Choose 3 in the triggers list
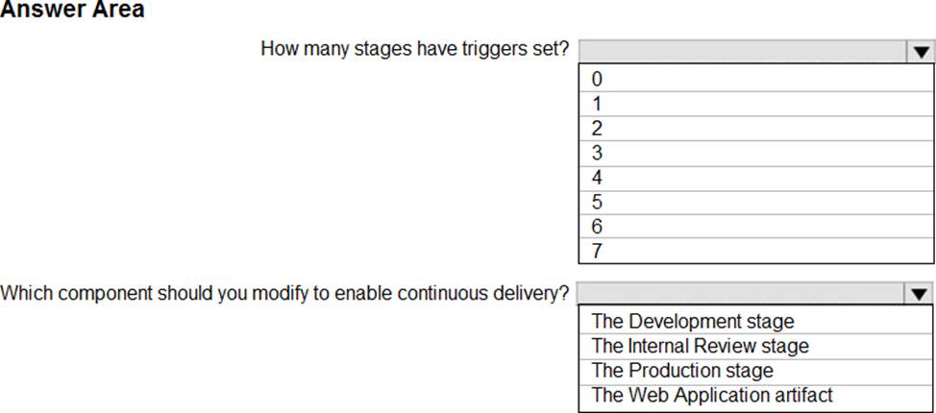 pos(598,153)
